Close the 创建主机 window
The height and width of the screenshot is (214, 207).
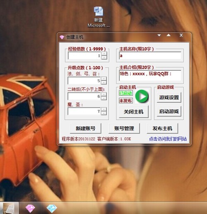point(181,35)
